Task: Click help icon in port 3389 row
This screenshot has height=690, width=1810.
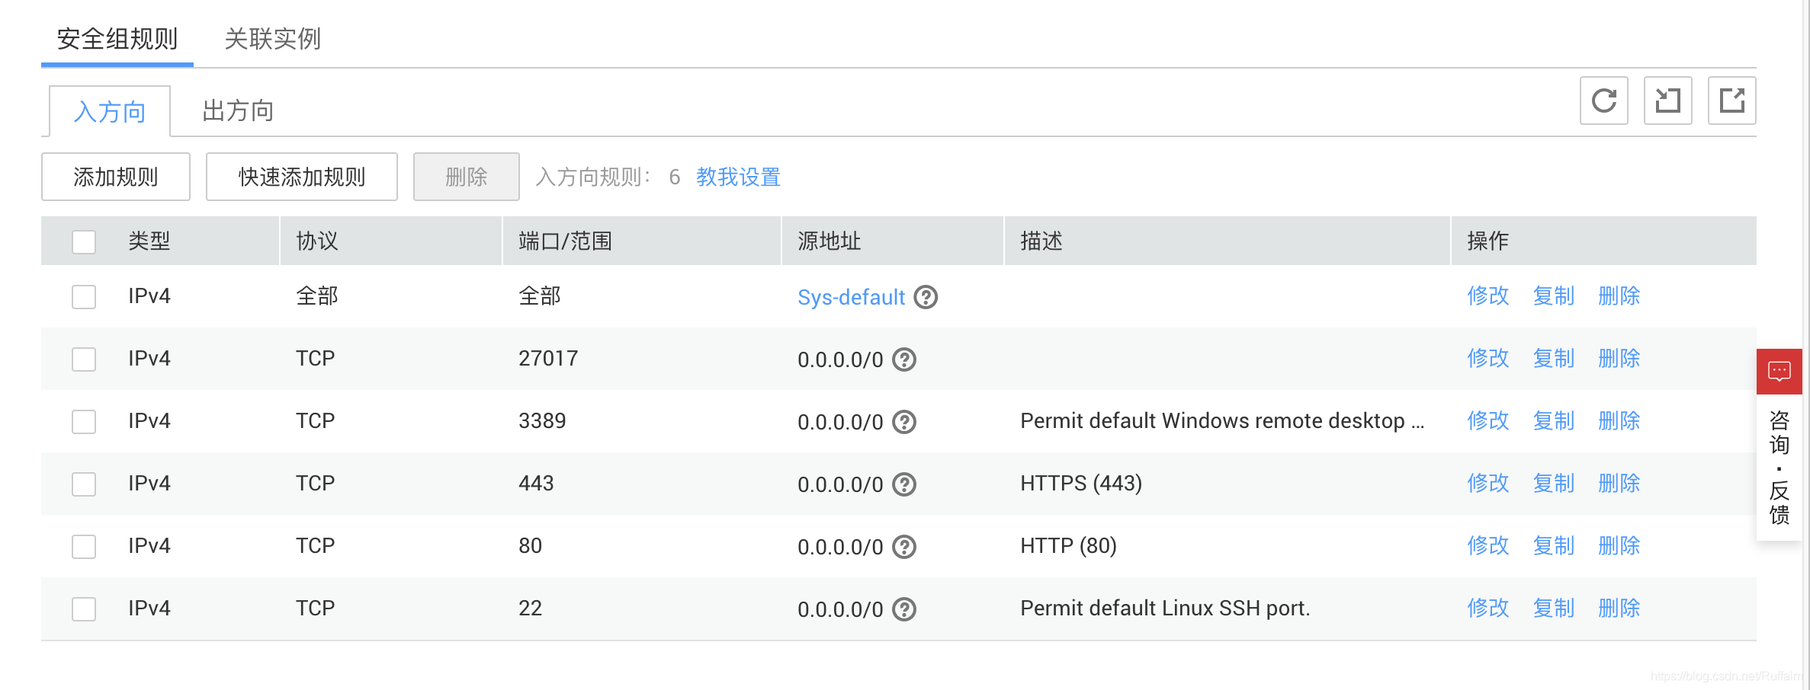Action: 904,422
